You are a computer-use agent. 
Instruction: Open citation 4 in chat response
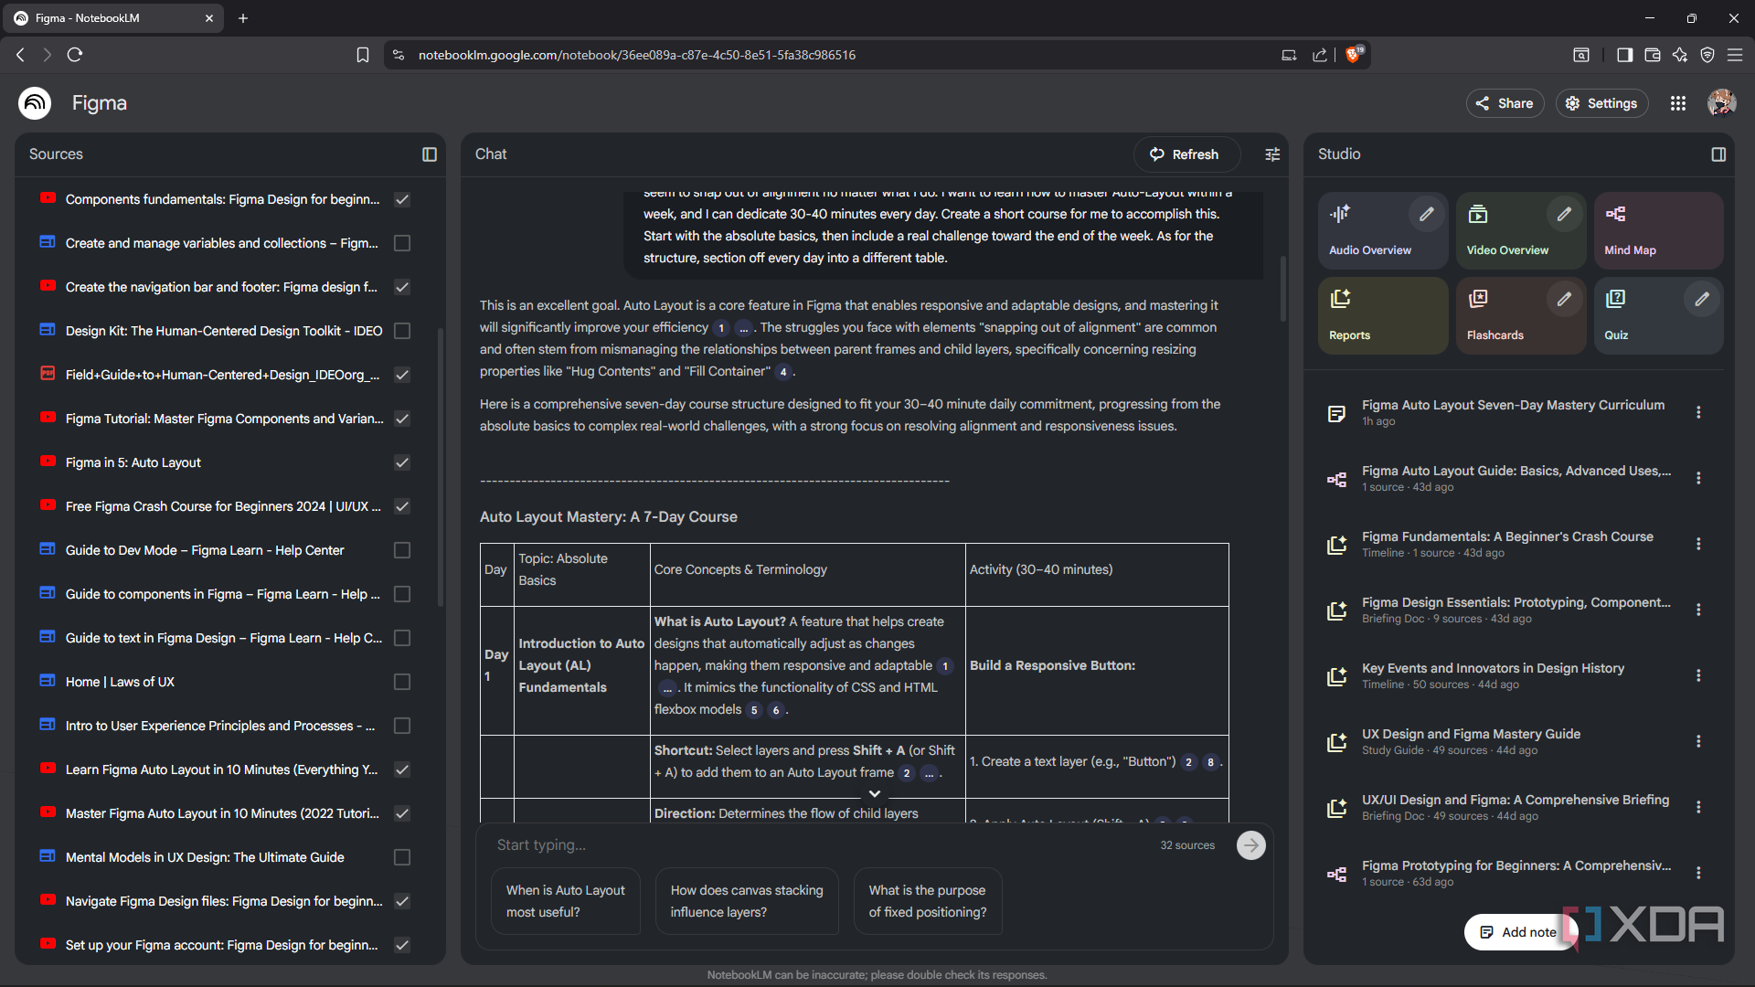pos(783,372)
